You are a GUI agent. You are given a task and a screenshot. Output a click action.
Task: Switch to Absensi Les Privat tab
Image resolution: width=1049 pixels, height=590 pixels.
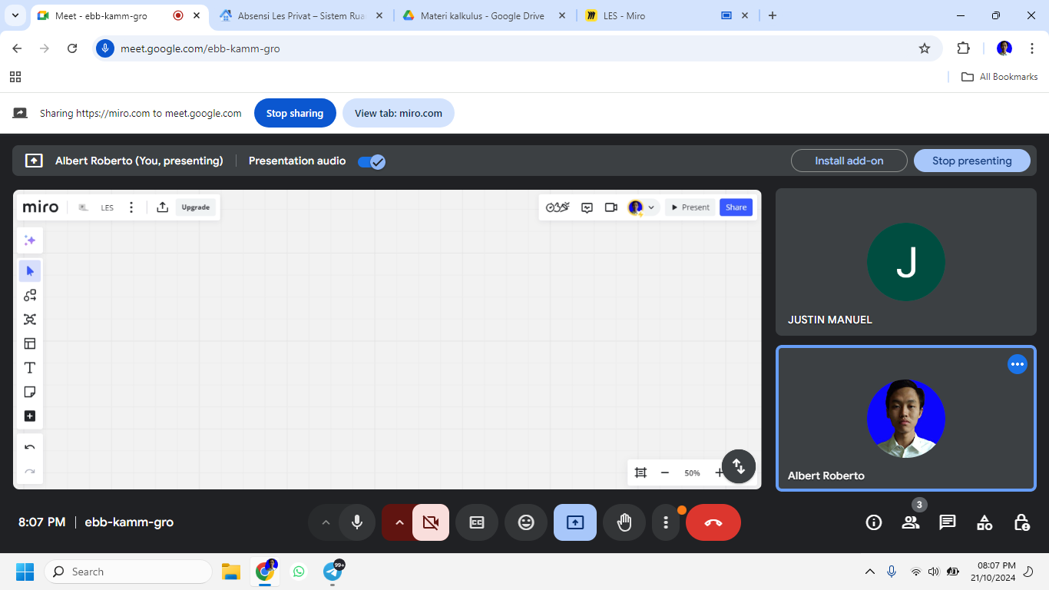(302, 15)
